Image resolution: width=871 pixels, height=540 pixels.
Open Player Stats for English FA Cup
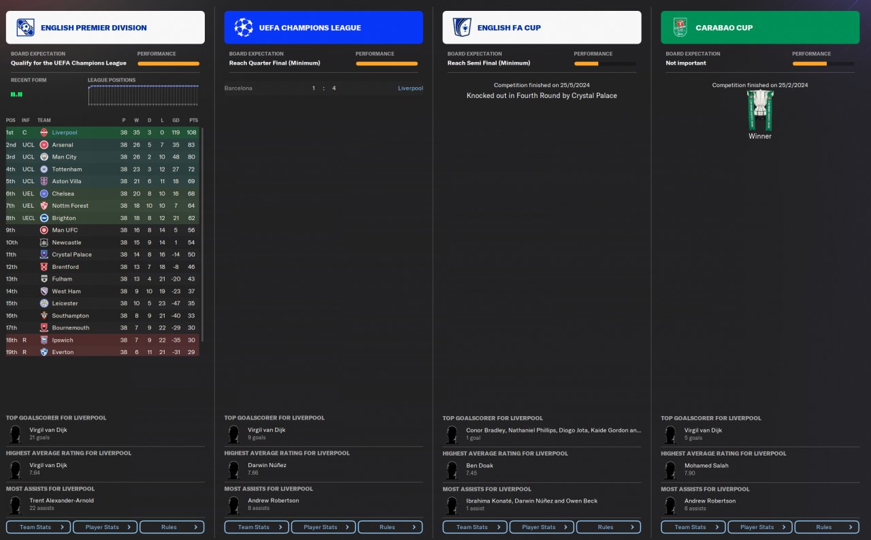coord(542,527)
